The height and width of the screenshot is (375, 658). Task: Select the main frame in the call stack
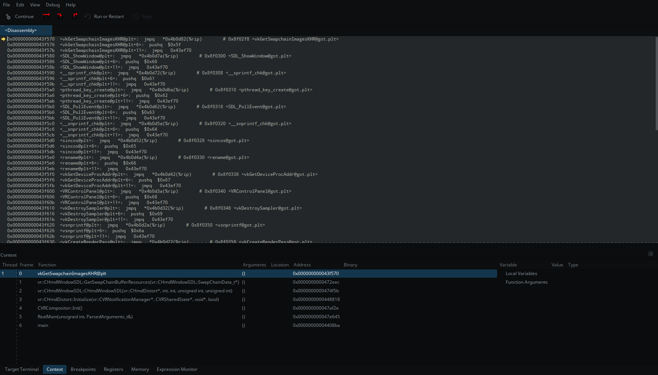click(42, 325)
